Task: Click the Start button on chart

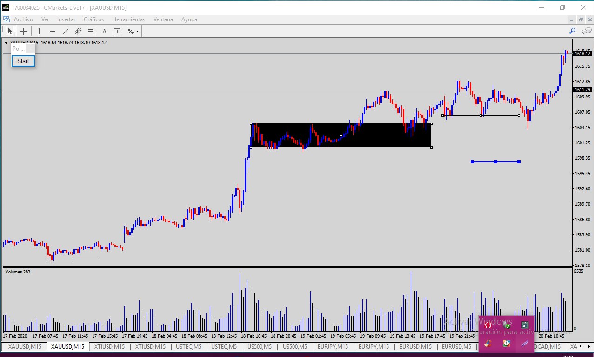Action: point(23,61)
